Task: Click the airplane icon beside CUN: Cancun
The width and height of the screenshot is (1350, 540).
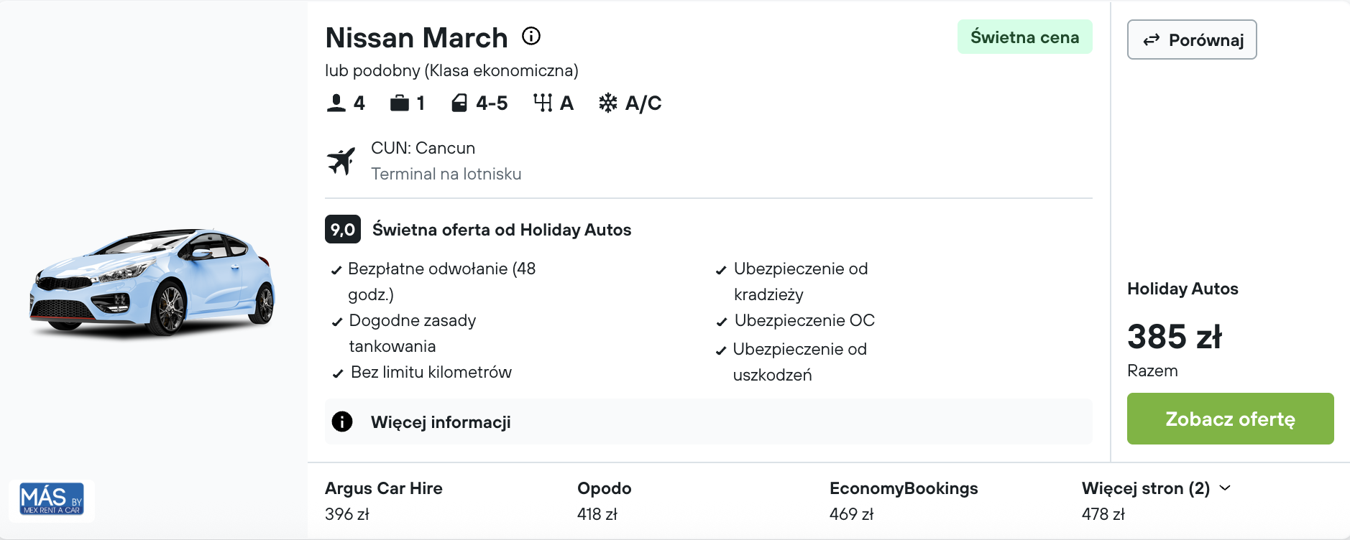Action: [341, 161]
